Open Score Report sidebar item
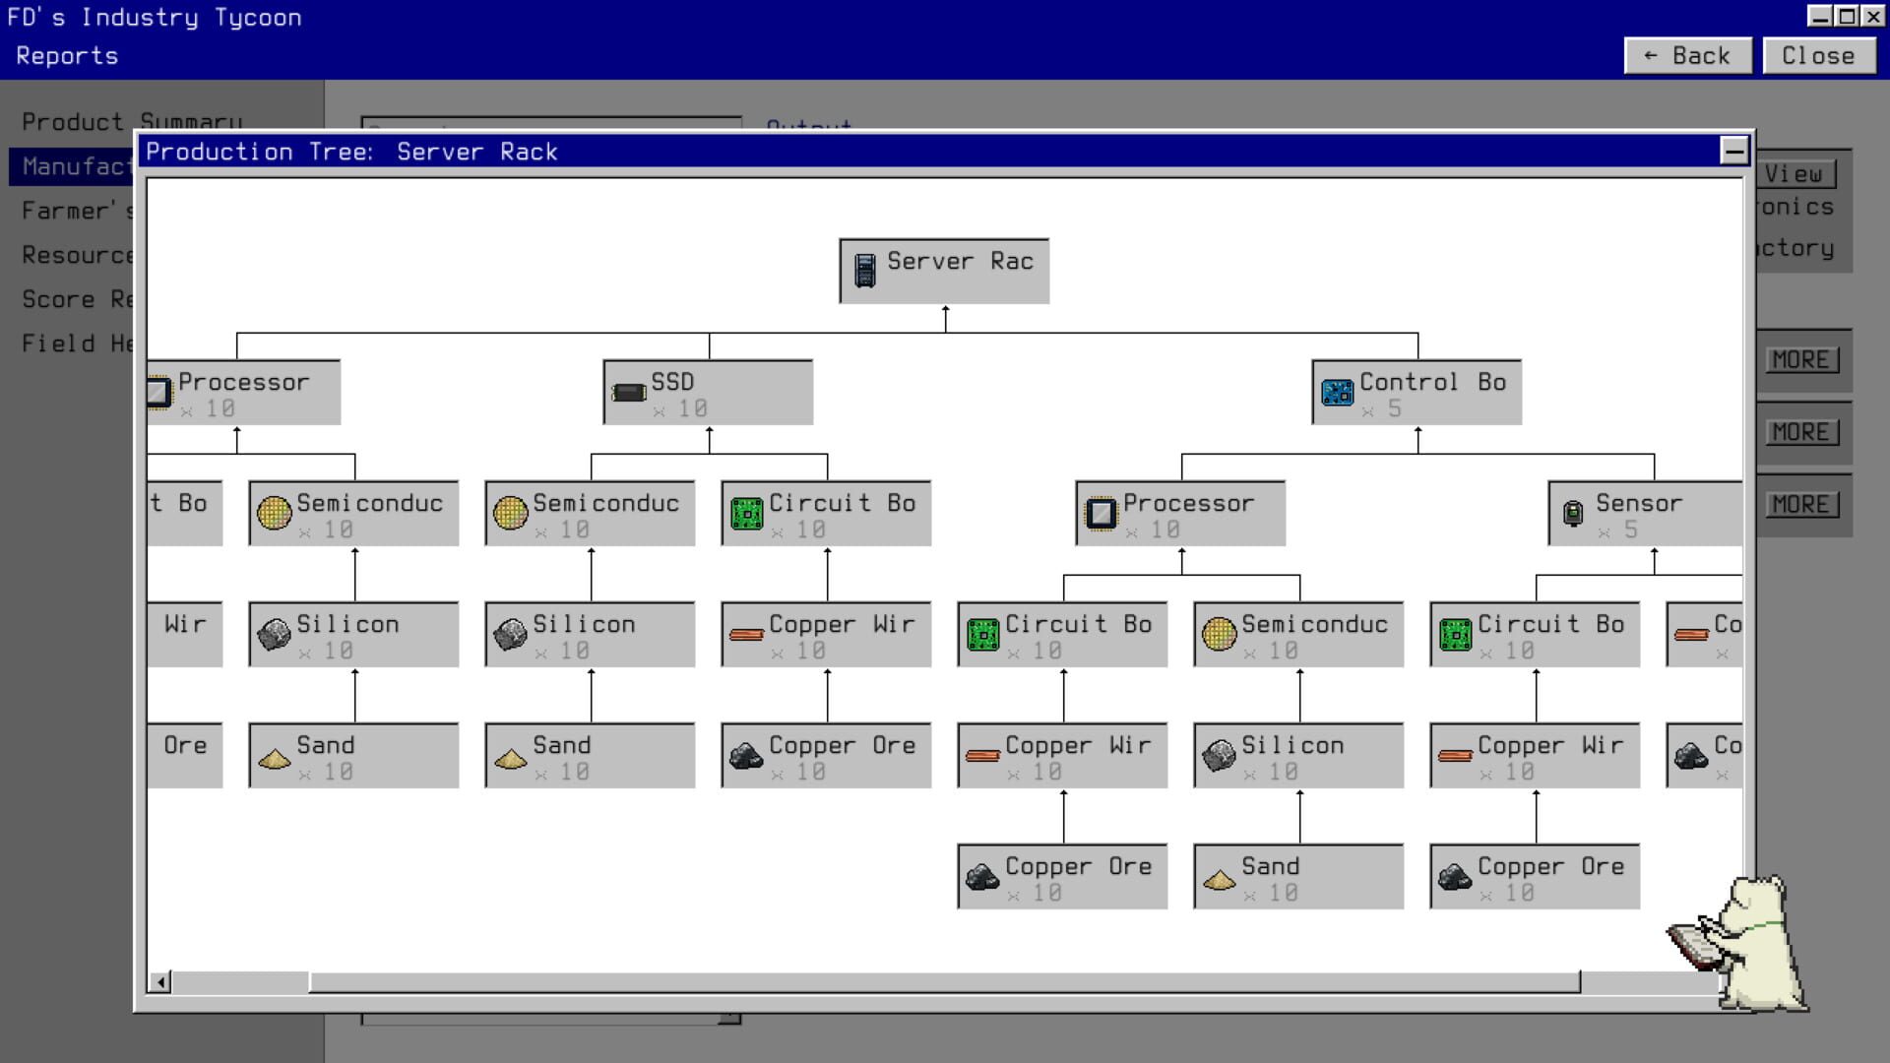 [77, 299]
